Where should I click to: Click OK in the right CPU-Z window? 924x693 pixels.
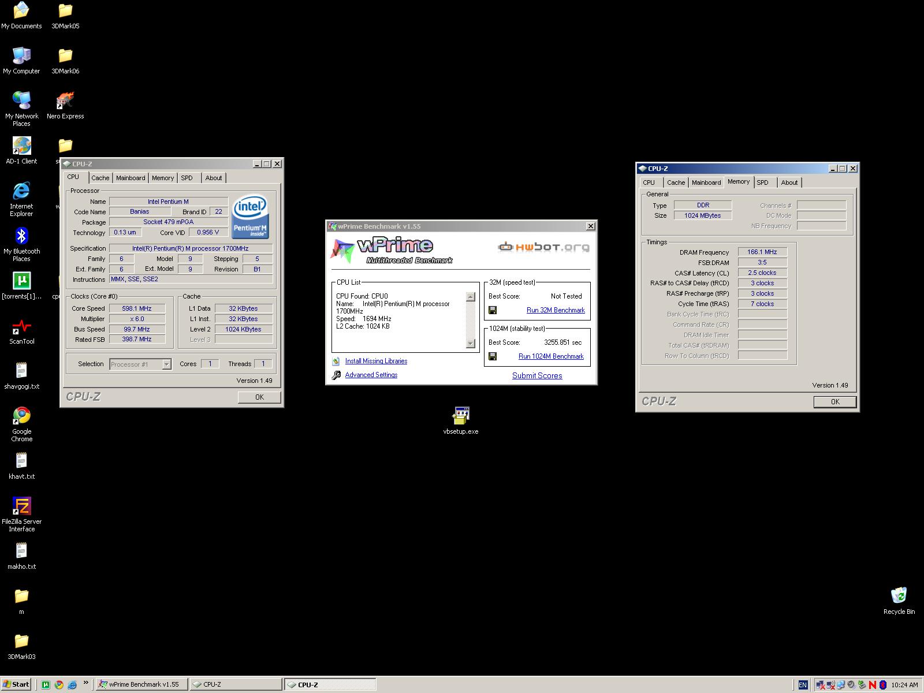[x=835, y=401]
